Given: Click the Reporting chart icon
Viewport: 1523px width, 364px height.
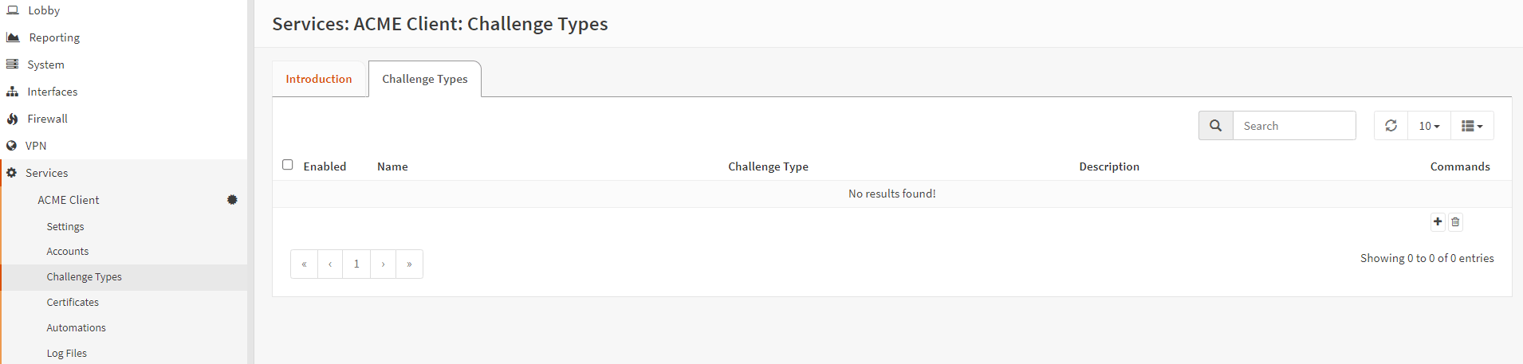Looking at the screenshot, I should click(x=13, y=37).
